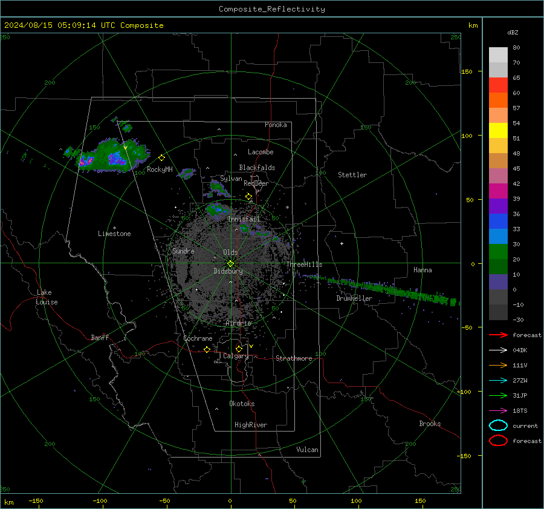544x509 pixels.
Task: Click the yellow diamond marker near Cochrane
Action: click(x=207, y=349)
